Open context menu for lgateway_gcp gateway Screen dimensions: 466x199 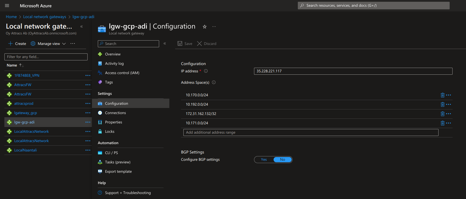[88, 113]
